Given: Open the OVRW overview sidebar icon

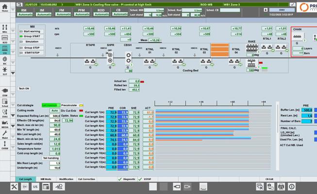Looking at the screenshot, I should click(5, 145).
